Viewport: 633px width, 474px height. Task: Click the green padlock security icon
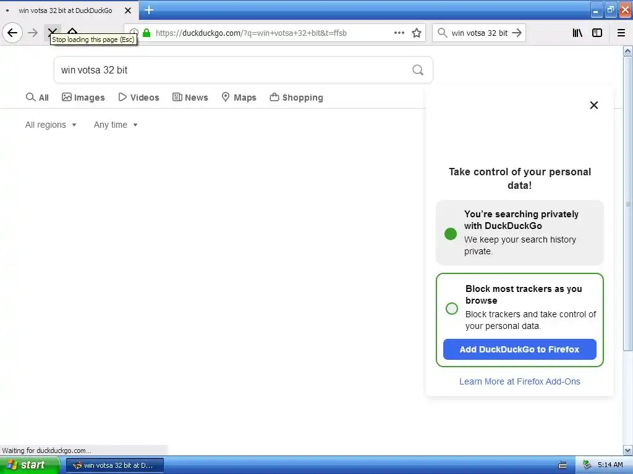coord(147,33)
